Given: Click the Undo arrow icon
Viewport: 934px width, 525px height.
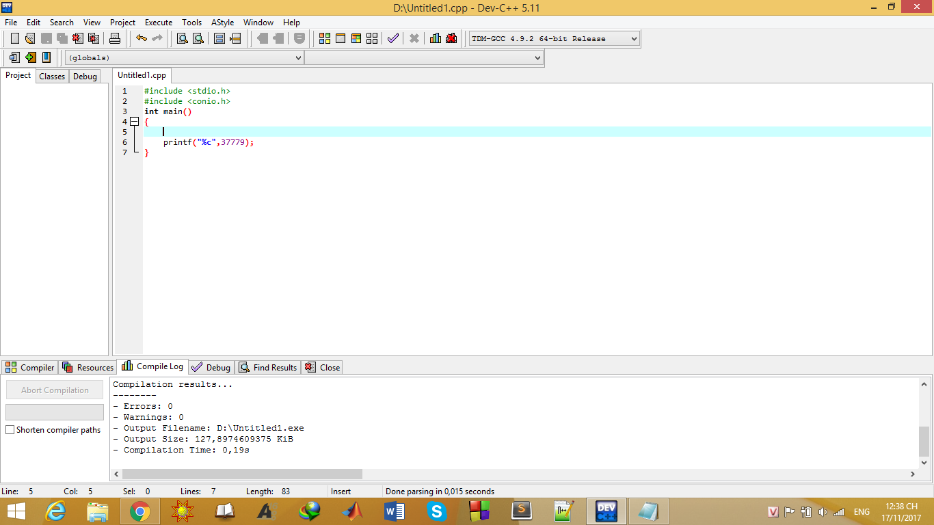Looking at the screenshot, I should (141, 38).
